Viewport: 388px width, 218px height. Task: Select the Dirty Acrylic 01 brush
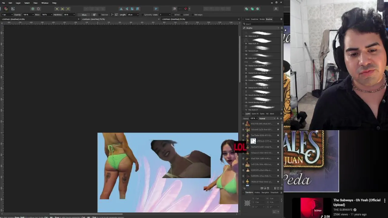[x=261, y=107]
